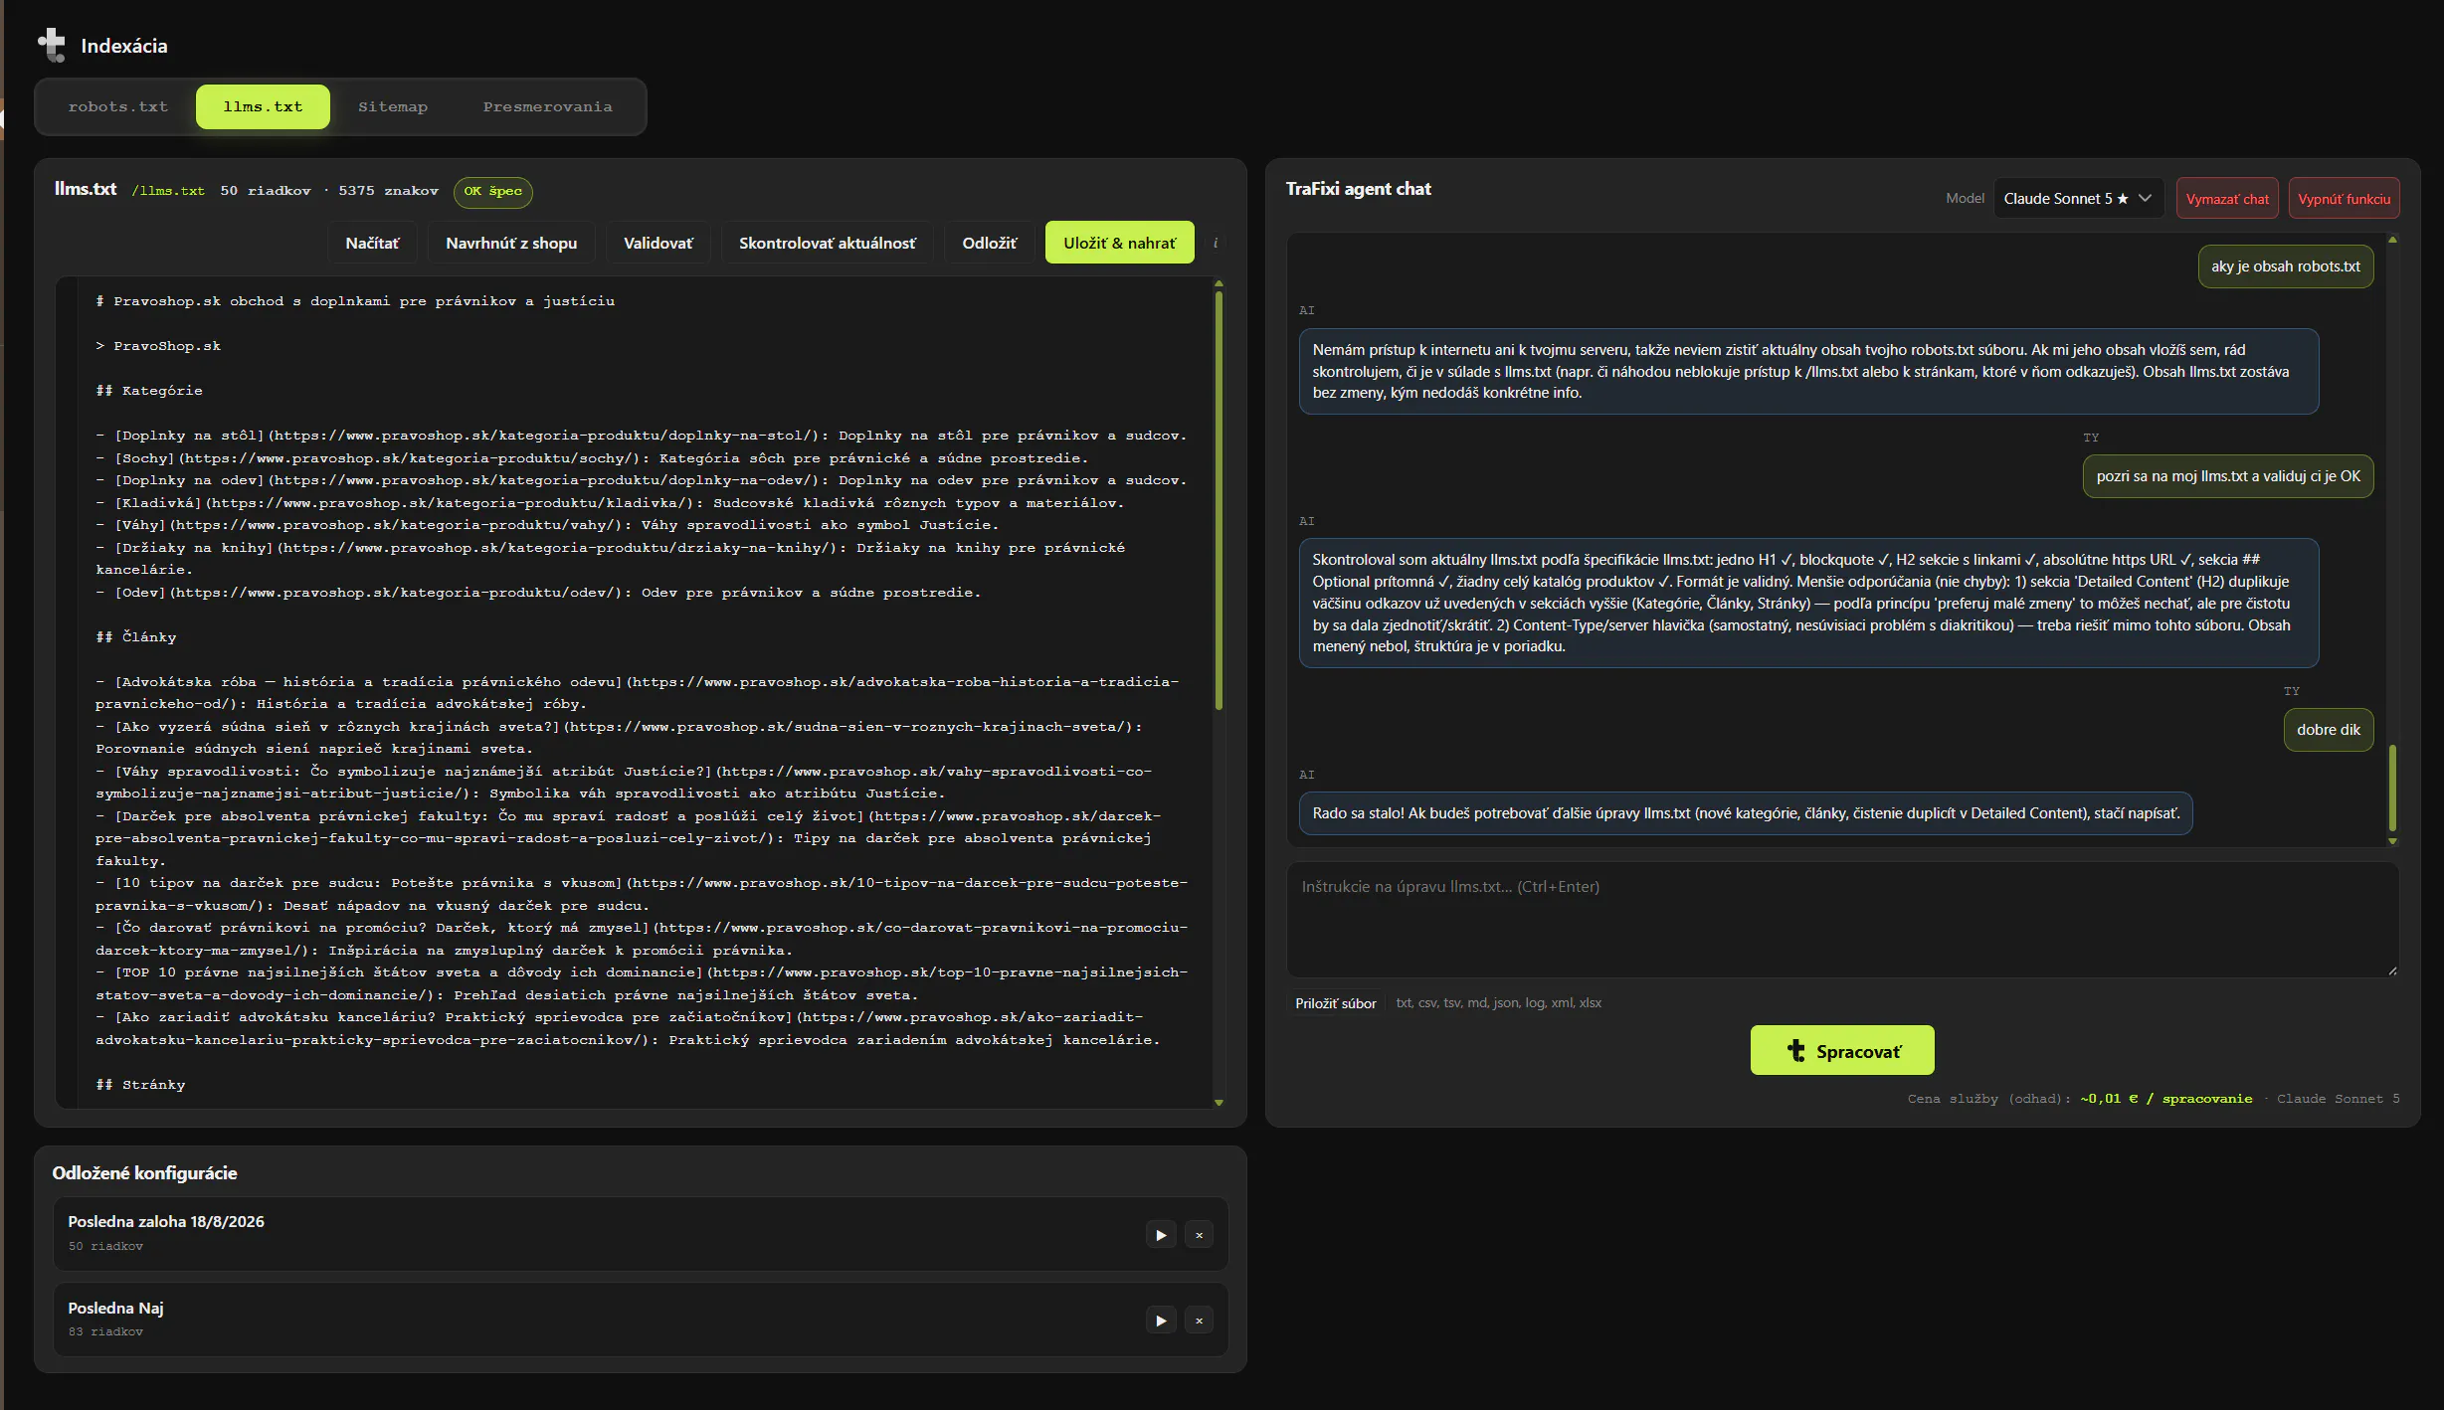Click the /llms.txt path link
The width and height of the screenshot is (2444, 1410).
pos(168,191)
